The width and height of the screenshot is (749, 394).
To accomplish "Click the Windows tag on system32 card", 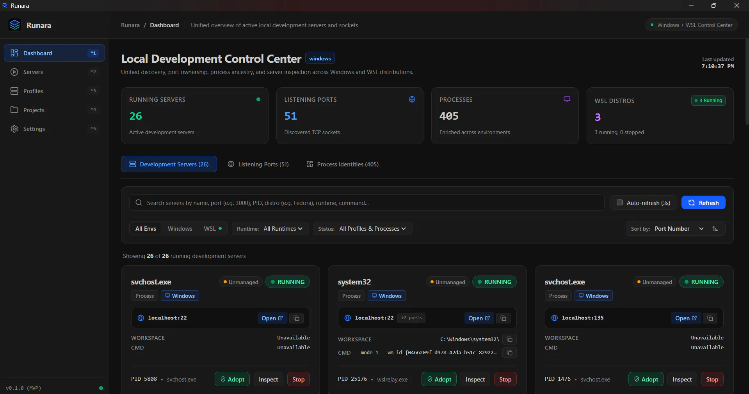I will (x=387, y=296).
